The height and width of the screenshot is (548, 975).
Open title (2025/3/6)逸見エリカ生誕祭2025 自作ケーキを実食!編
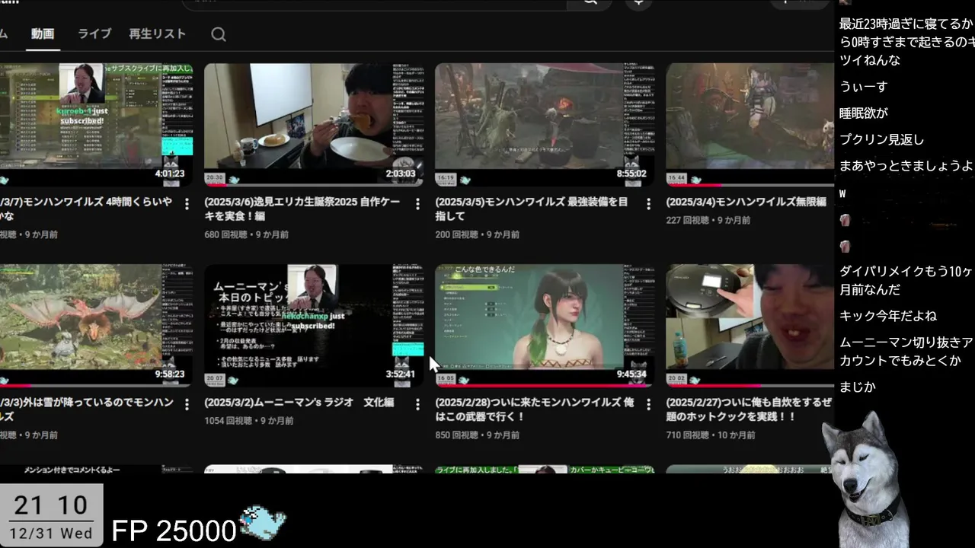304,209
